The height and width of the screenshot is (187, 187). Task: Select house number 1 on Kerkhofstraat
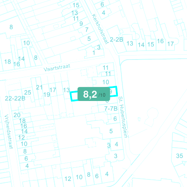pyautogui.click(x=93, y=53)
